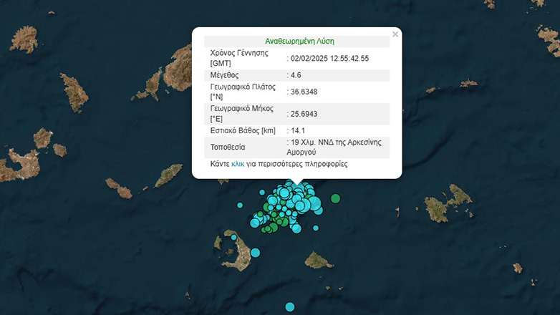Select the small cyan marker on northern Santorini
This screenshot has height=315, width=560.
pos(233,237)
